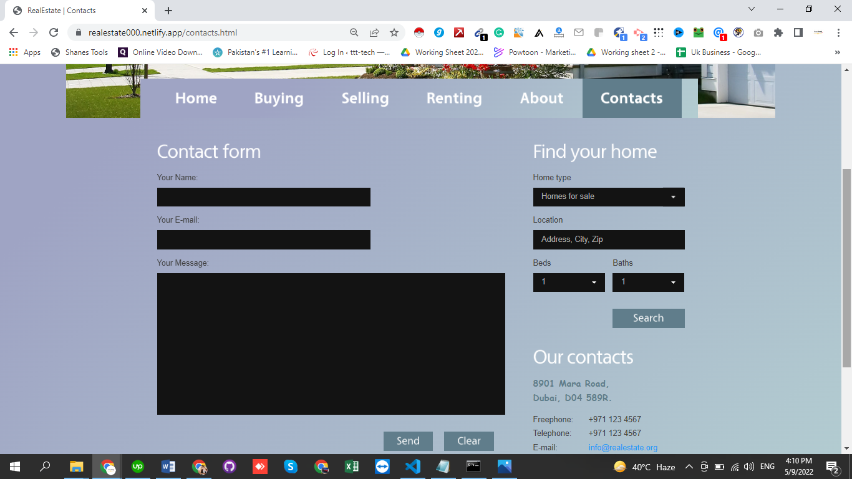Go to the Buying page

(279, 99)
